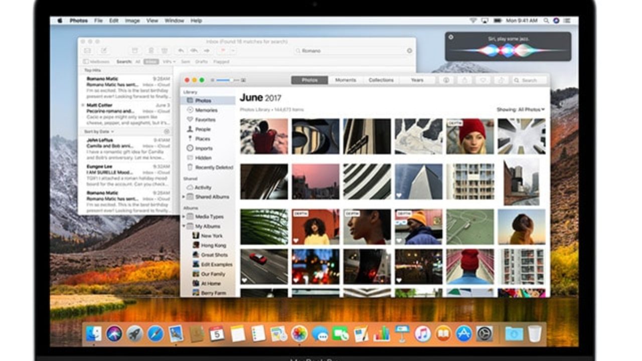Open the Window menu
The width and height of the screenshot is (642, 361).
[175, 21]
